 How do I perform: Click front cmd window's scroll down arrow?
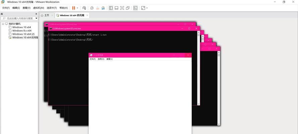point(198,104)
